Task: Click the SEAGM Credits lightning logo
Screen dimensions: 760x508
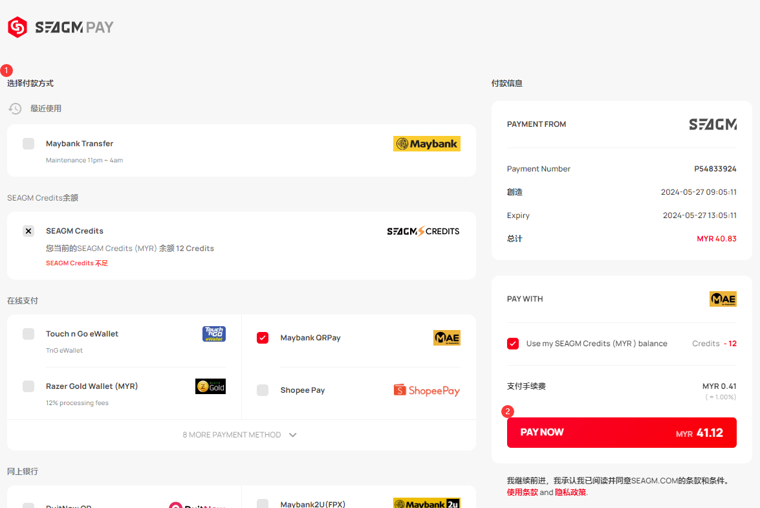Action: (x=423, y=231)
